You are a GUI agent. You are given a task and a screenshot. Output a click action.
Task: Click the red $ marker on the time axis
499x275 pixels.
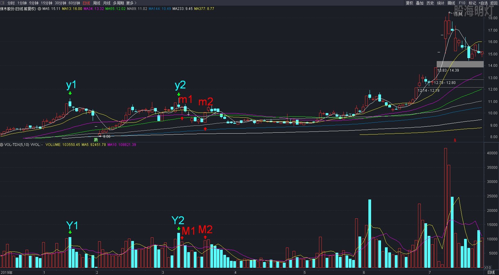click(455, 140)
